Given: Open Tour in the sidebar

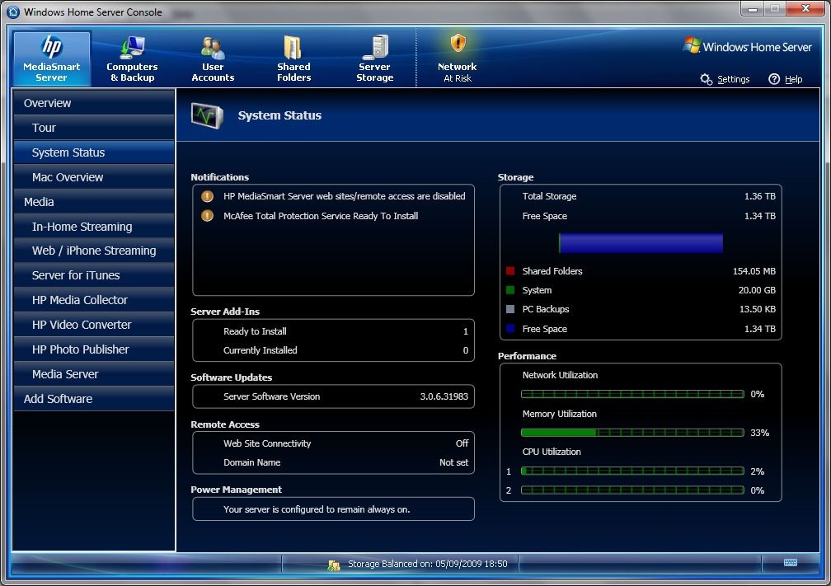Looking at the screenshot, I should point(94,128).
